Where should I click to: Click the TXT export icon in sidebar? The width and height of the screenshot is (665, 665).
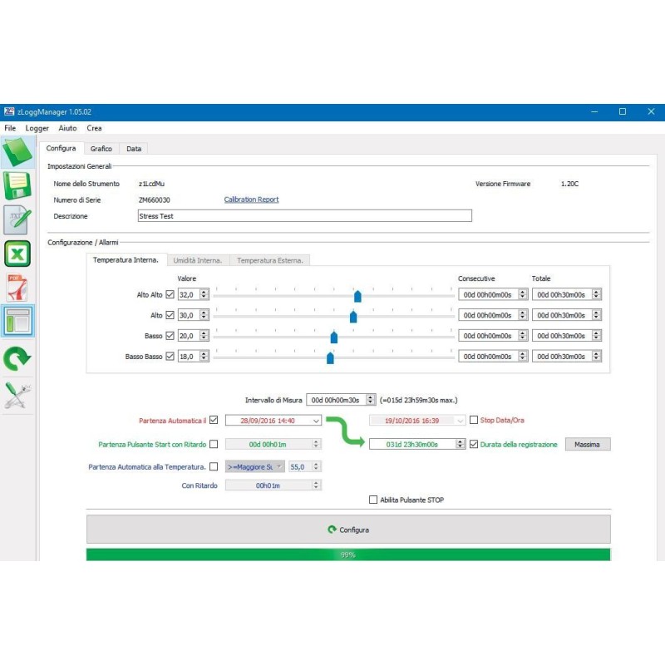pyautogui.click(x=17, y=219)
